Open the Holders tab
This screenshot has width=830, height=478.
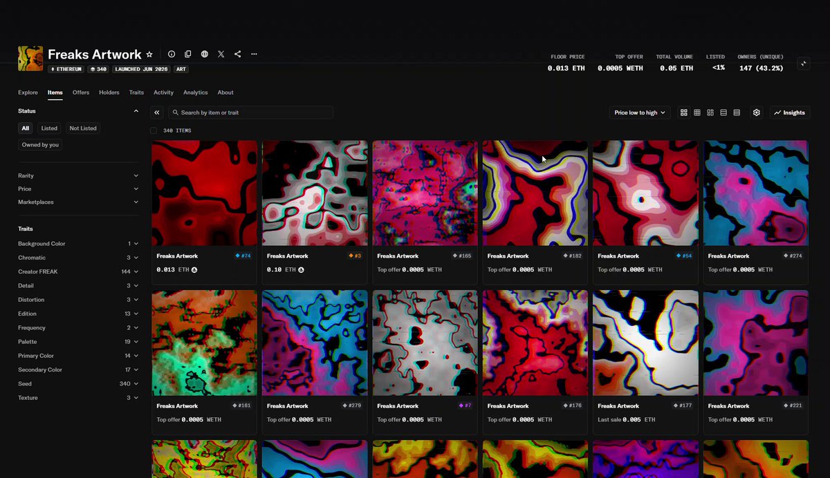[109, 93]
